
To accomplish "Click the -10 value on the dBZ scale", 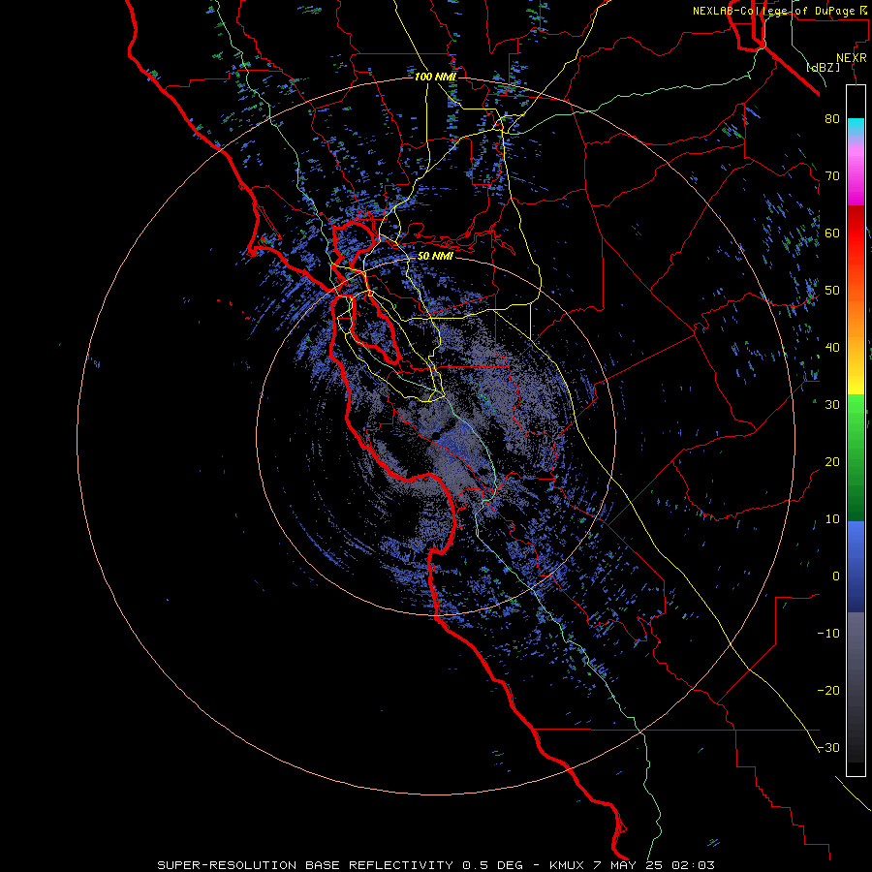I will point(828,633).
